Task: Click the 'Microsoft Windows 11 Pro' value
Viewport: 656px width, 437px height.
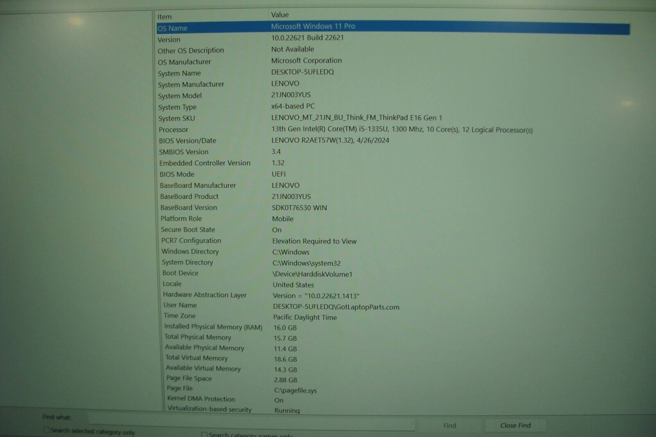Action: click(313, 26)
